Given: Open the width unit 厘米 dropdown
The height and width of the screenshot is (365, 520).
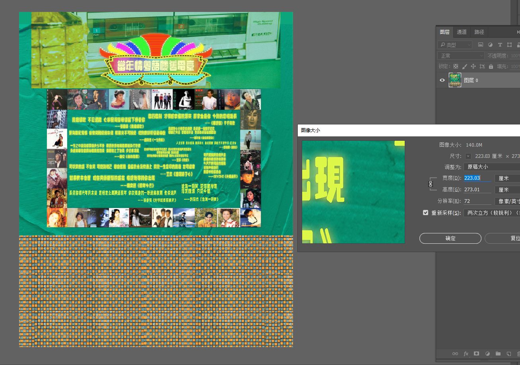Looking at the screenshot, I should (x=507, y=178).
